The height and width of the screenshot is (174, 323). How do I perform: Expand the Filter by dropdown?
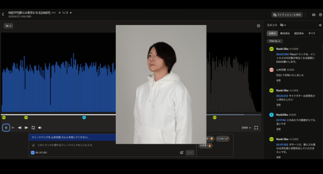[x=275, y=41]
